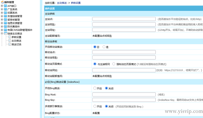This screenshot has width=203, height=118.
Task: Focus the 移动站密匙 input field
Action: 124,58
